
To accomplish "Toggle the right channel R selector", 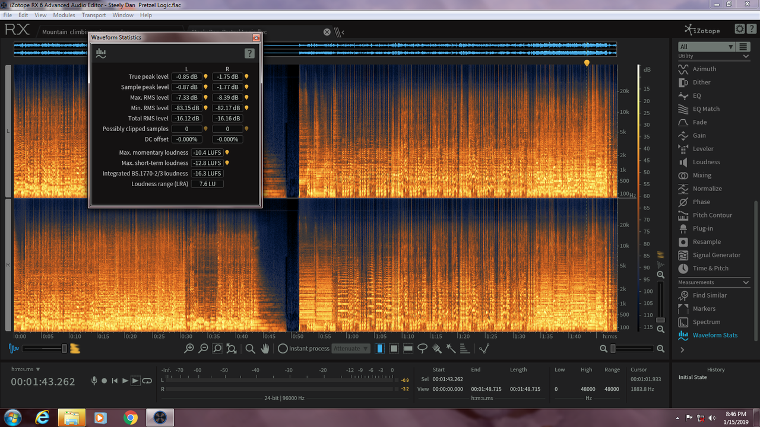I will click(8, 265).
